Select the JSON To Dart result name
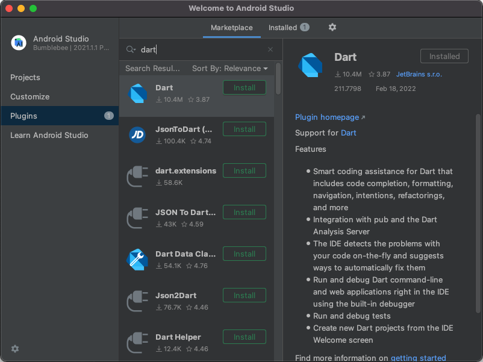 [x=185, y=213]
